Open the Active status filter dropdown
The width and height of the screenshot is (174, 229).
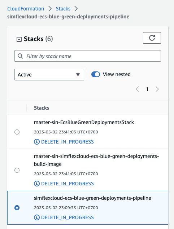click(49, 75)
